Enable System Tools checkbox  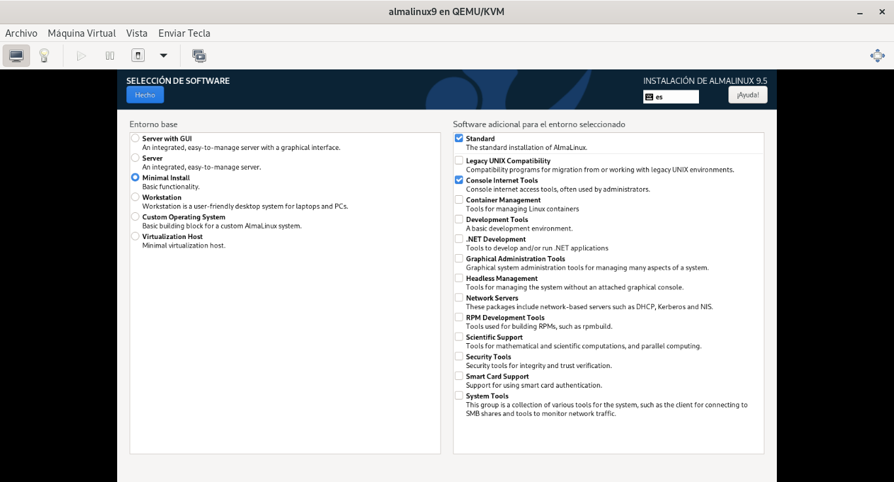(459, 396)
